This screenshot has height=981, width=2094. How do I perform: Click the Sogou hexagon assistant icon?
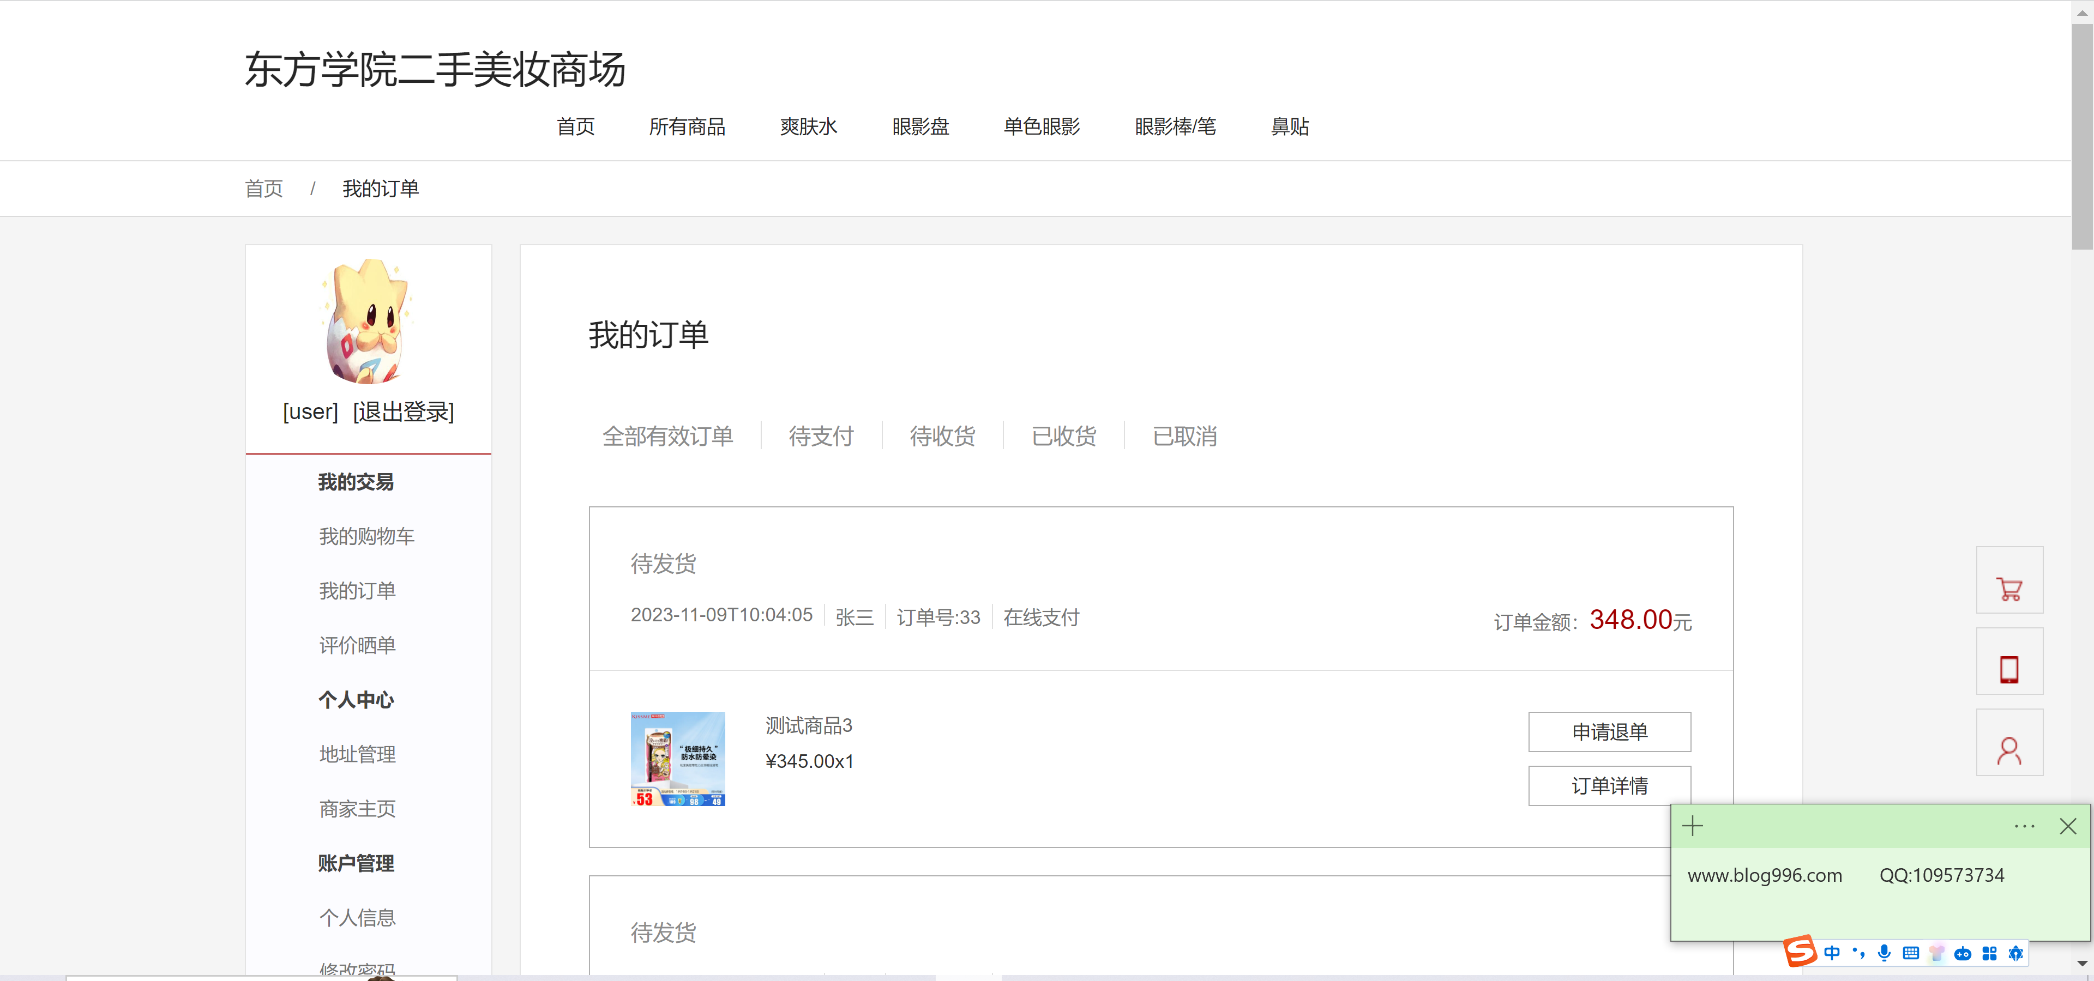click(x=2015, y=953)
